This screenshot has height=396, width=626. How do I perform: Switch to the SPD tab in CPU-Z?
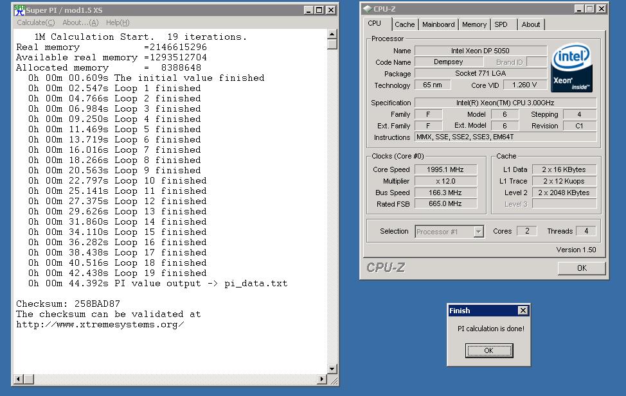[501, 24]
